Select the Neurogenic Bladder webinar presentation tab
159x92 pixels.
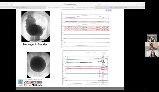tap(70, 7)
